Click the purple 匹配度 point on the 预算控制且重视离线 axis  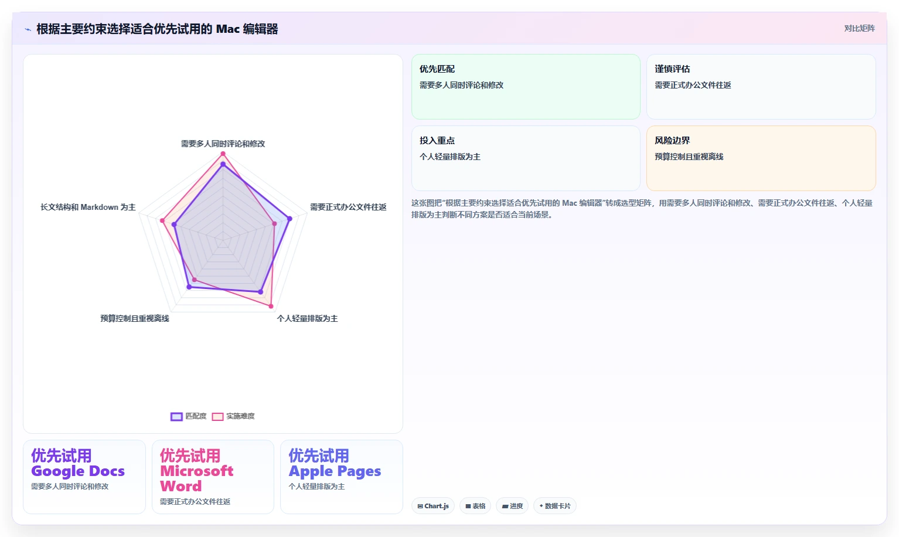[x=189, y=287]
